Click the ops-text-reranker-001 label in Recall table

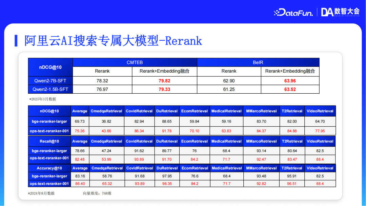coord(49,159)
